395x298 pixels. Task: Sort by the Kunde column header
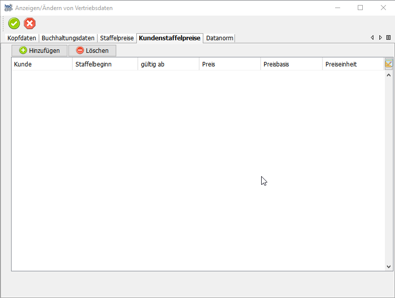click(42, 64)
